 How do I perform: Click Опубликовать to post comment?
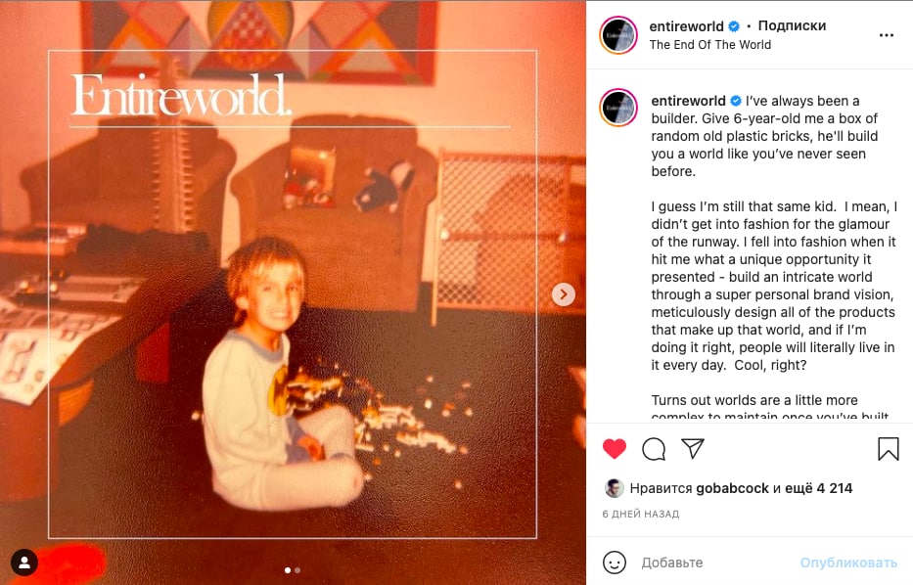[848, 562]
